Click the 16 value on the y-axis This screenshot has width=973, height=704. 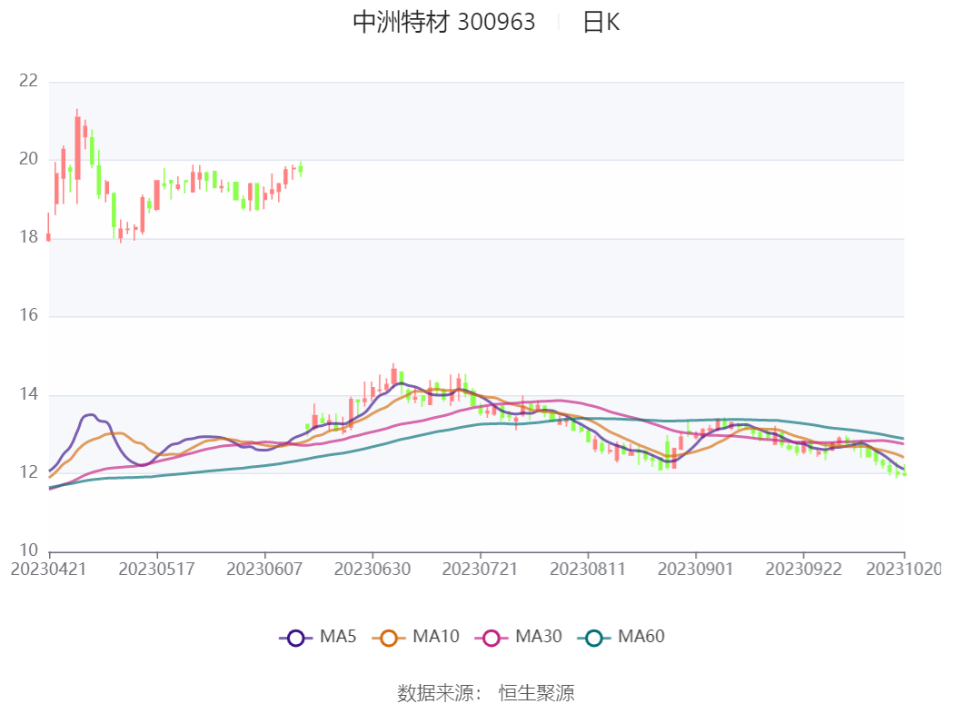click(29, 316)
